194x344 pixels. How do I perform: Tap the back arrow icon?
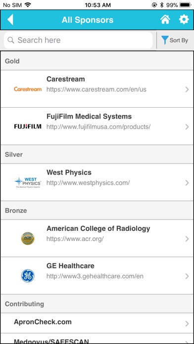(10, 20)
